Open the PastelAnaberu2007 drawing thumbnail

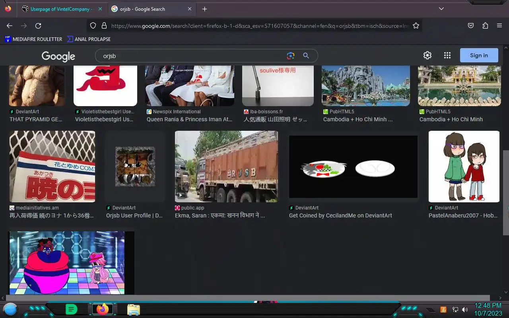pyautogui.click(x=464, y=167)
